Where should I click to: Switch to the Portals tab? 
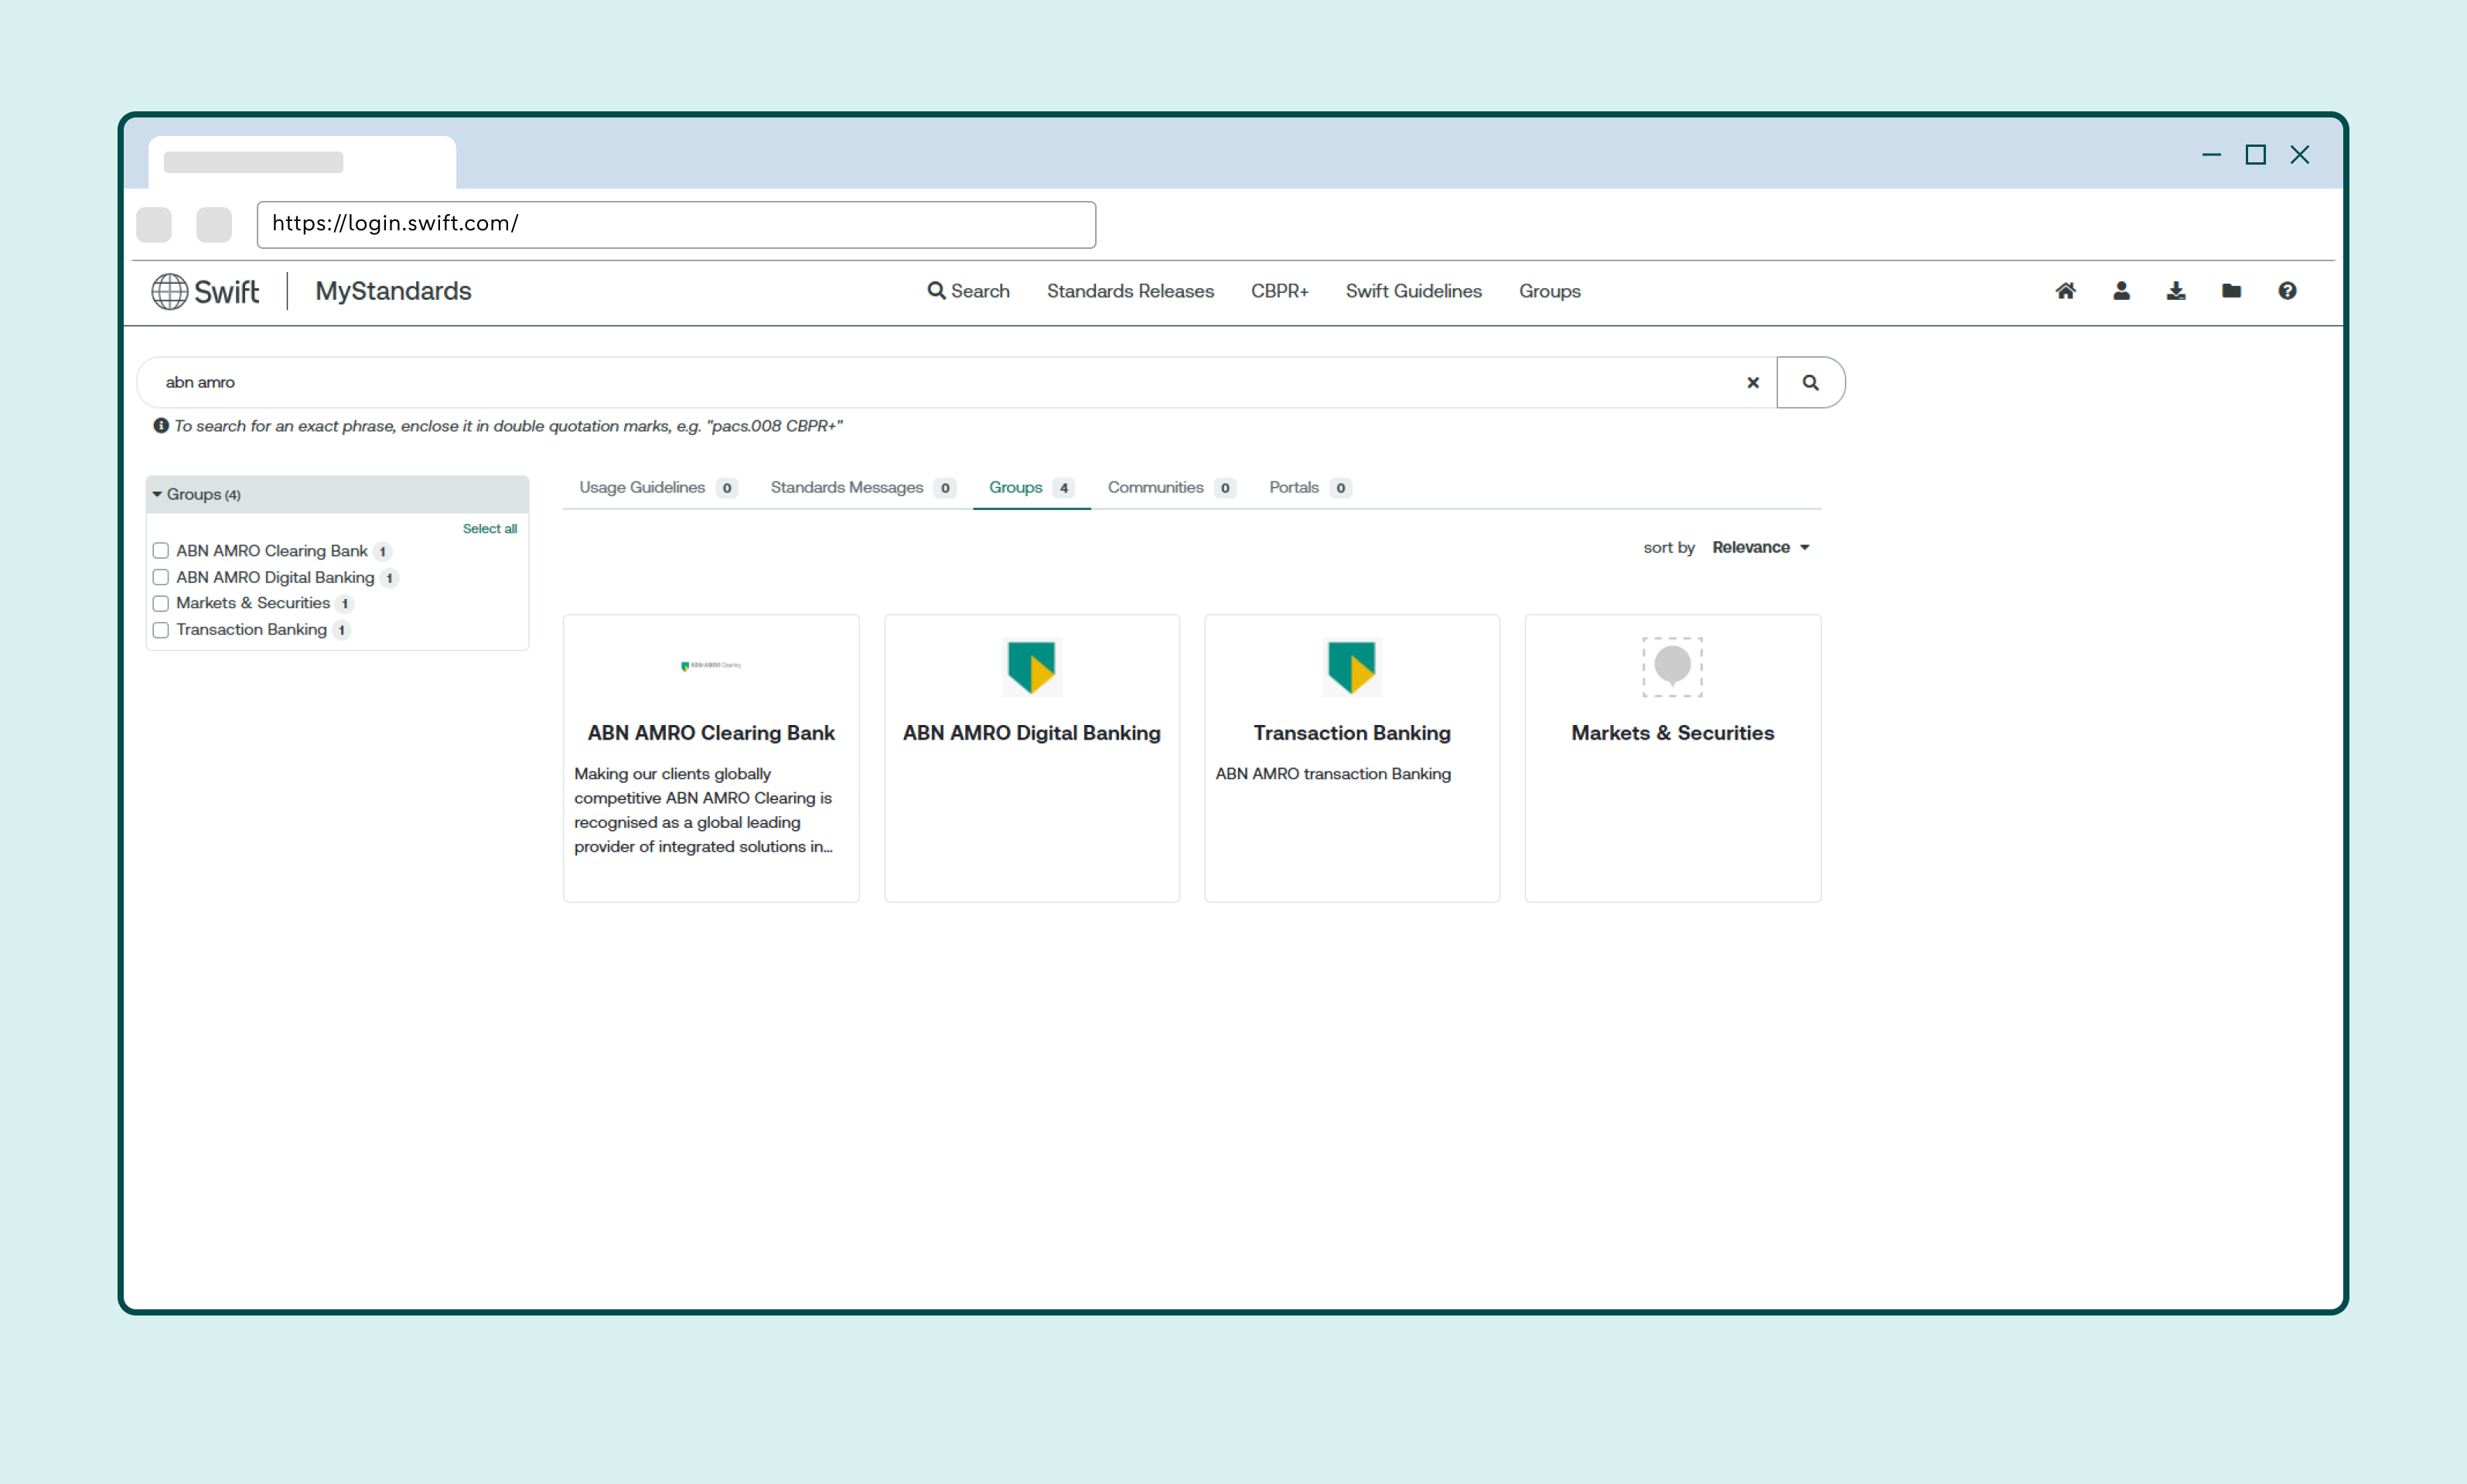coord(1309,487)
